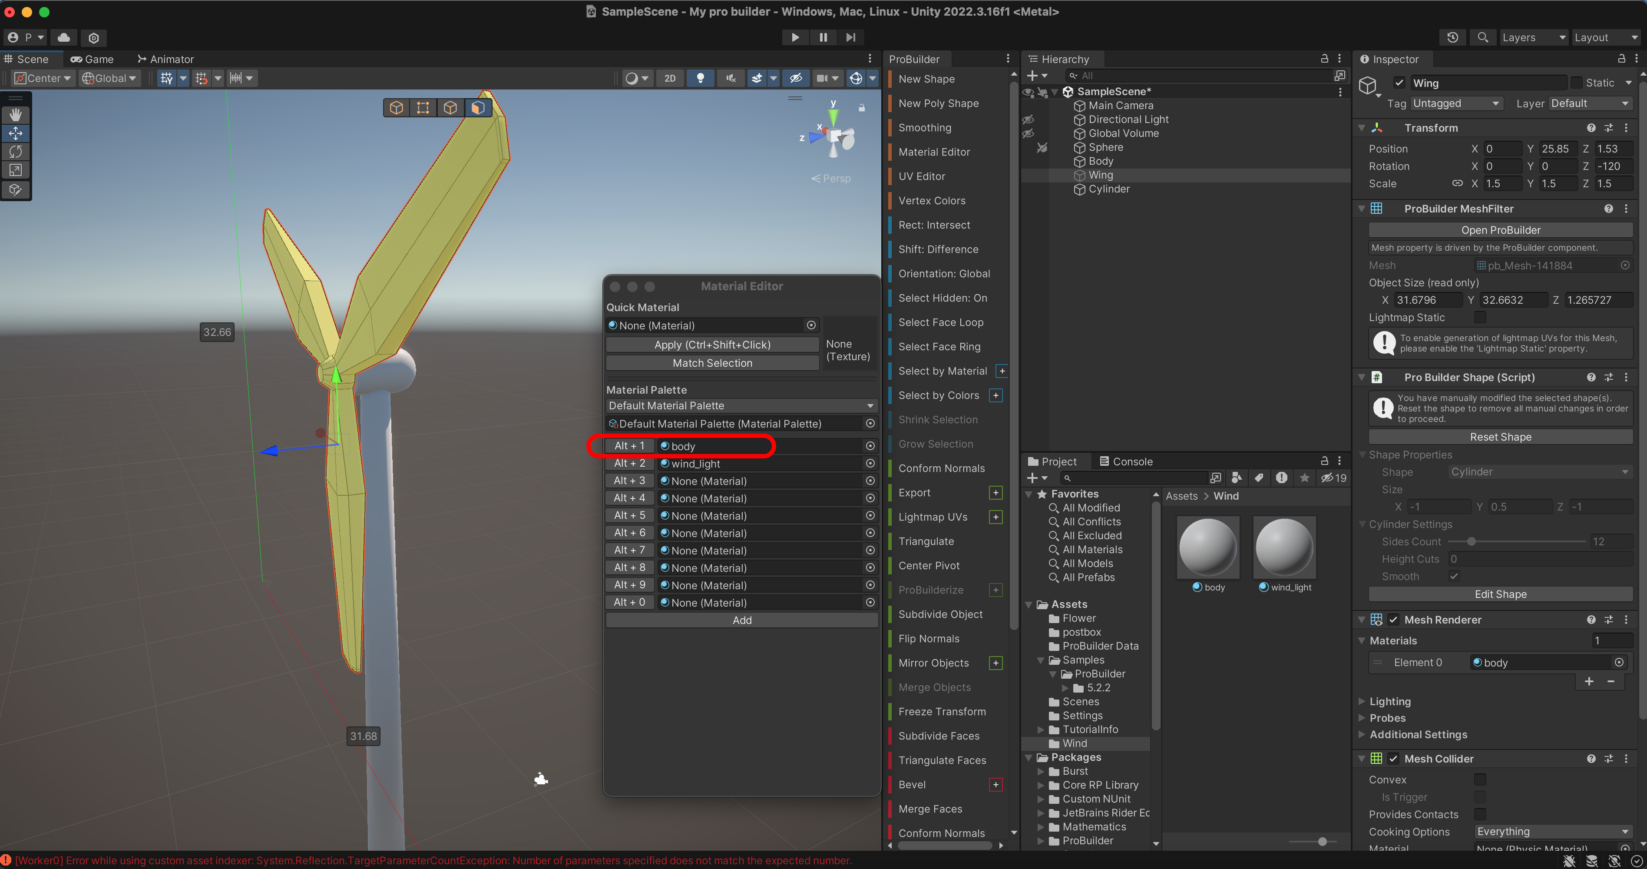The height and width of the screenshot is (869, 1647).
Task: Activate ProBuilder face selection mode
Action: tap(478, 107)
